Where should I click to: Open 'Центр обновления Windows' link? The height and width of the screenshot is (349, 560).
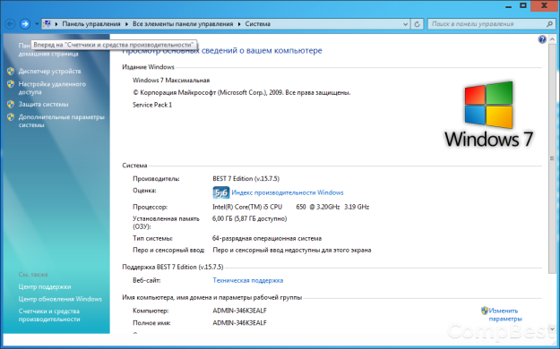tap(60, 299)
